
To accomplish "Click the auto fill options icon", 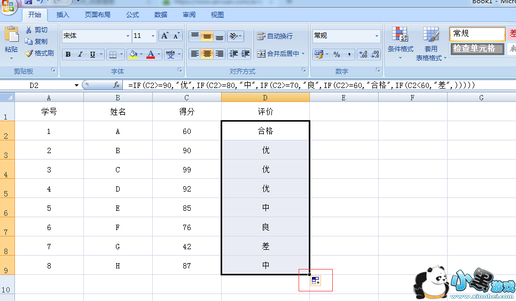I will (316, 281).
